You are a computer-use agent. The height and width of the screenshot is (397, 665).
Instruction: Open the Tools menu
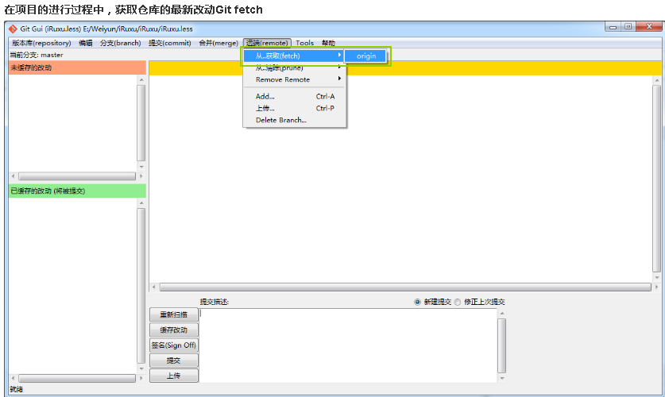[x=304, y=43]
